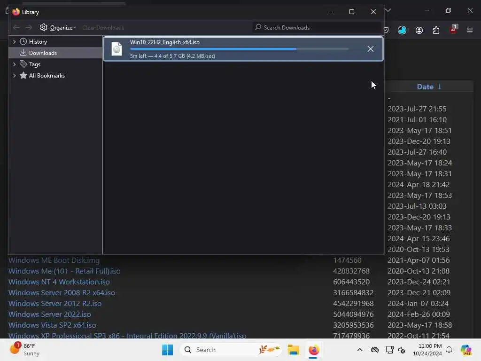Open the clock showing 11:00 PM
Viewport: 481px width, 361px height.
(x=427, y=350)
